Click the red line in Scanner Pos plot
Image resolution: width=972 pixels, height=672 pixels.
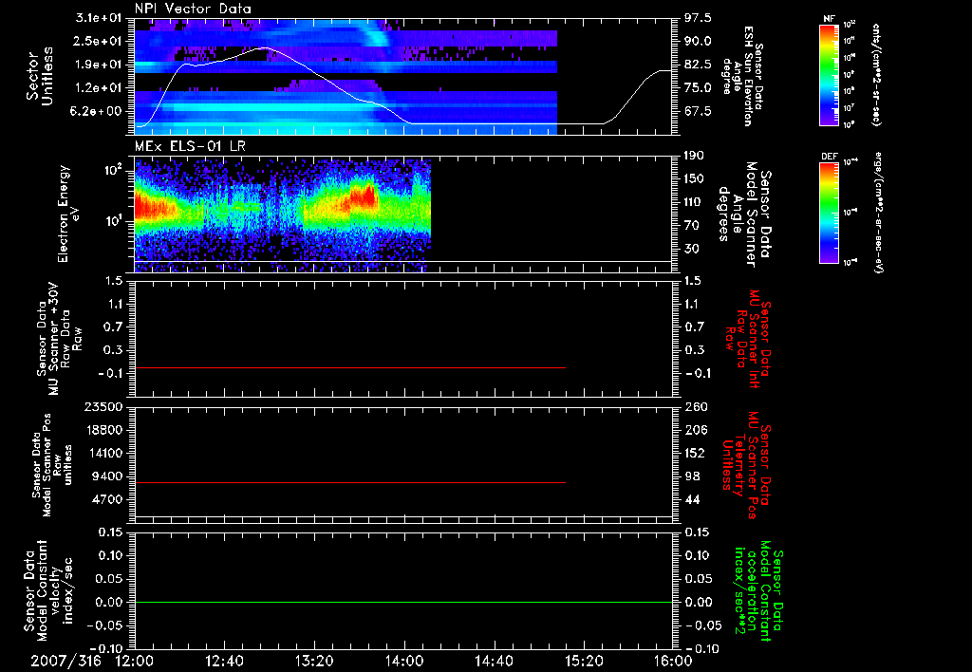pyautogui.click(x=350, y=482)
